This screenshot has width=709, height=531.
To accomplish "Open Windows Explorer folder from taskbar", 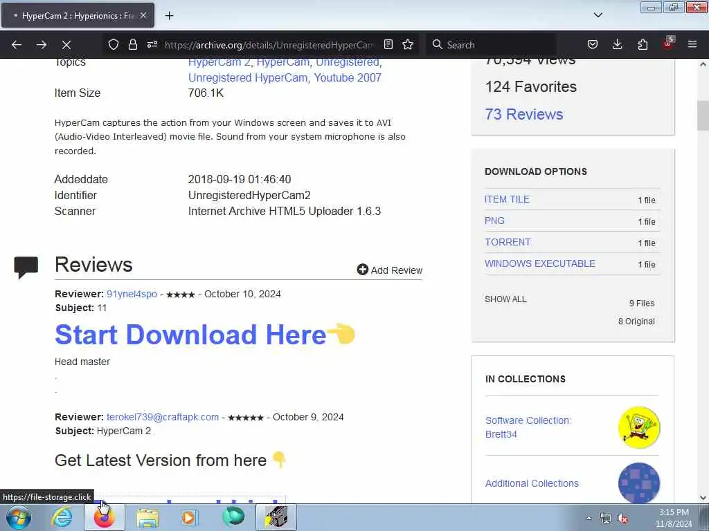I will point(147,517).
